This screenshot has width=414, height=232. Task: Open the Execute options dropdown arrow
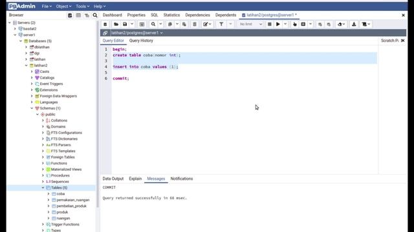[x=285, y=24]
